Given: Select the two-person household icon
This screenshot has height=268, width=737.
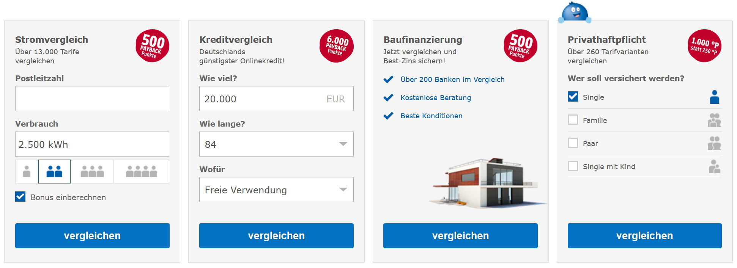Looking at the screenshot, I should pos(54,171).
